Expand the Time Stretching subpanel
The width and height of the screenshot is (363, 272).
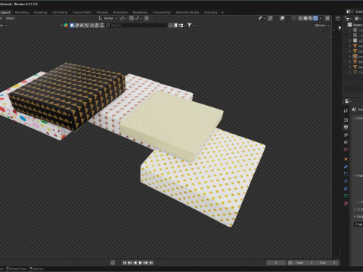pyautogui.click(x=359, y=202)
